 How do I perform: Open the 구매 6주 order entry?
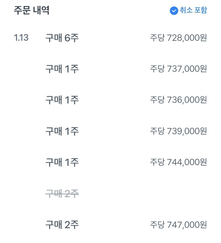point(62,38)
